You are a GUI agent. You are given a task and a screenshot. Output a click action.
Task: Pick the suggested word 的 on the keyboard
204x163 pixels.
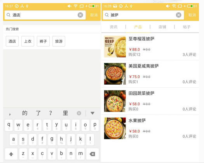tap(24, 113)
